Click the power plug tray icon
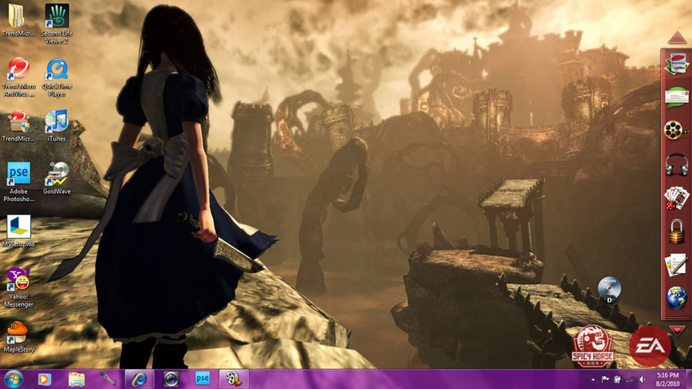Screen dimensions: 692x389 point(617,379)
